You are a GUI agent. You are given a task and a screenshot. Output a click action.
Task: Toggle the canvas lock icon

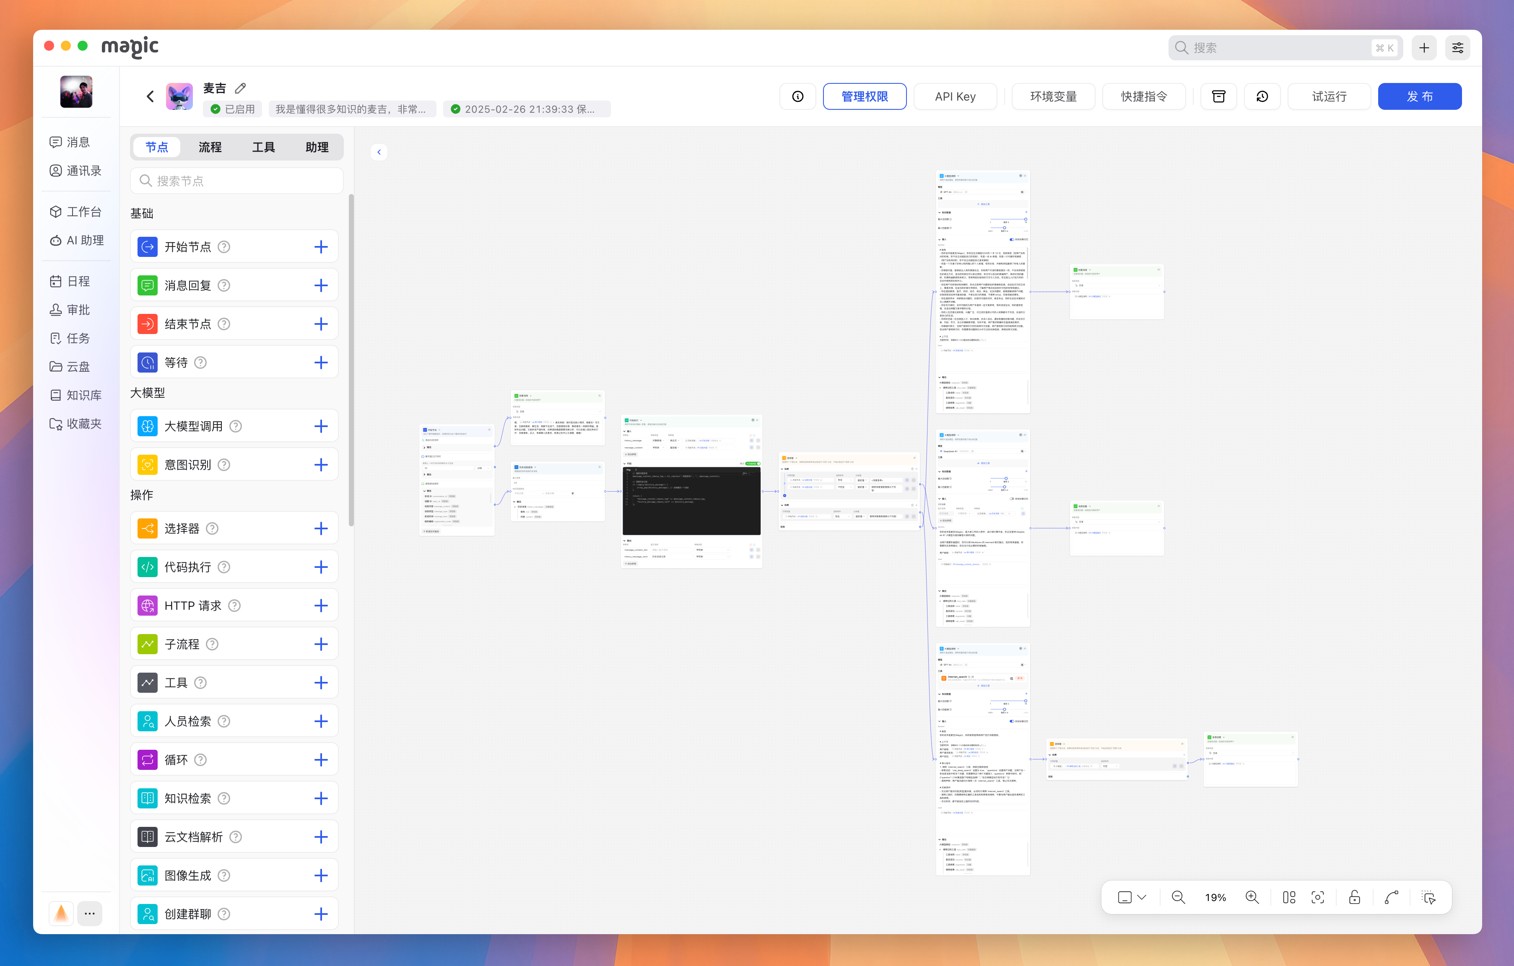coord(1354,898)
